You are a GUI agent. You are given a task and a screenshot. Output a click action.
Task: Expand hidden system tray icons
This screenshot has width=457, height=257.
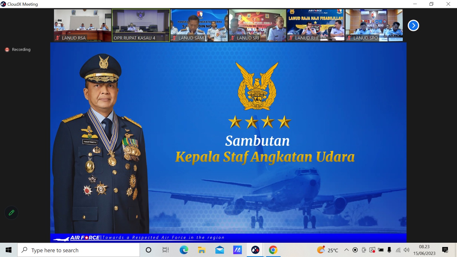[x=346, y=250]
